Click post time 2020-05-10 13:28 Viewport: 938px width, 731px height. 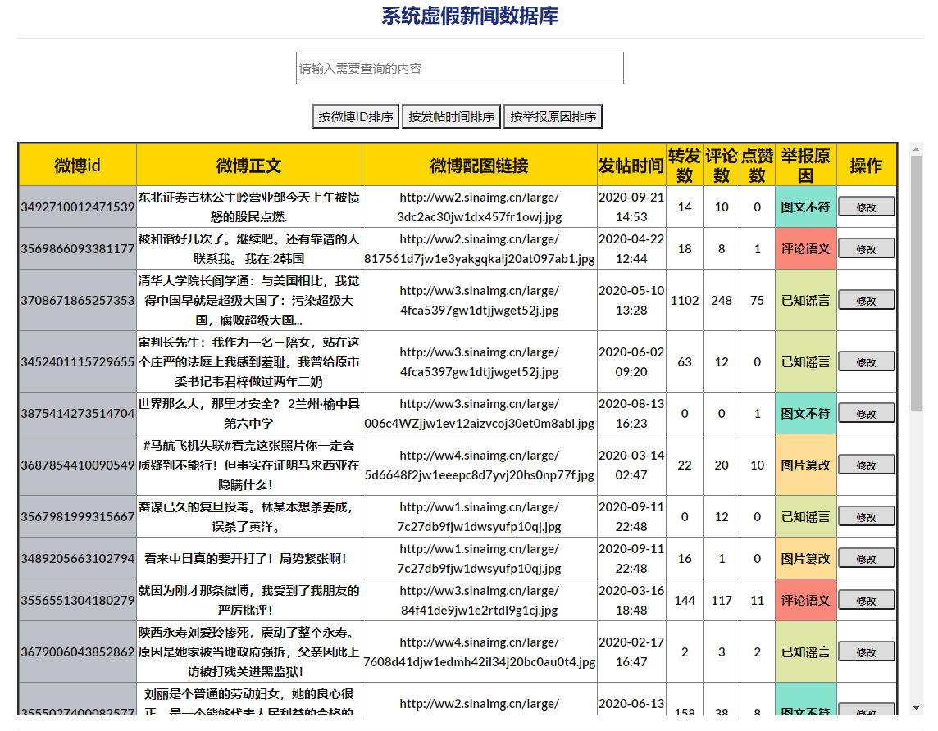[x=631, y=300]
